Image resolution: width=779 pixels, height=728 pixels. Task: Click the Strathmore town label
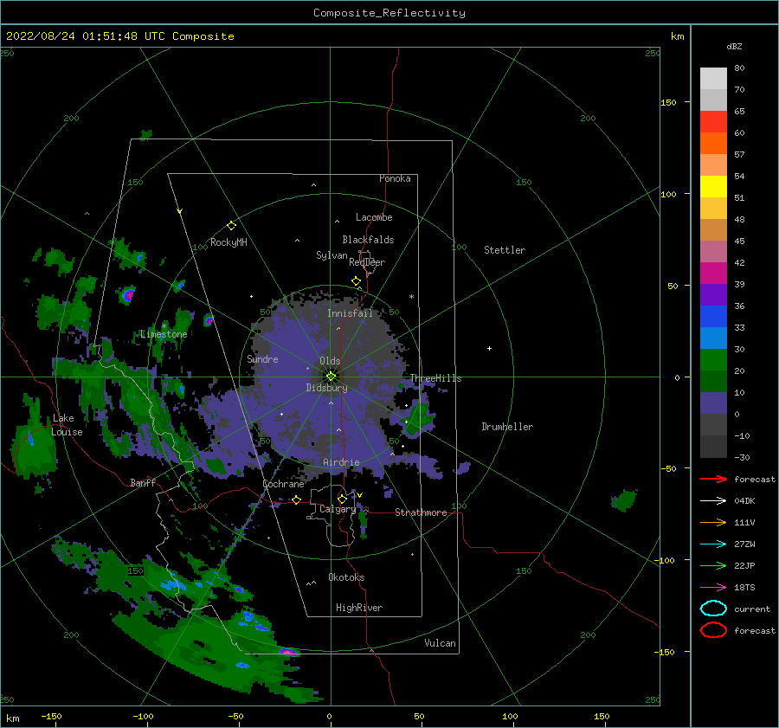421,512
